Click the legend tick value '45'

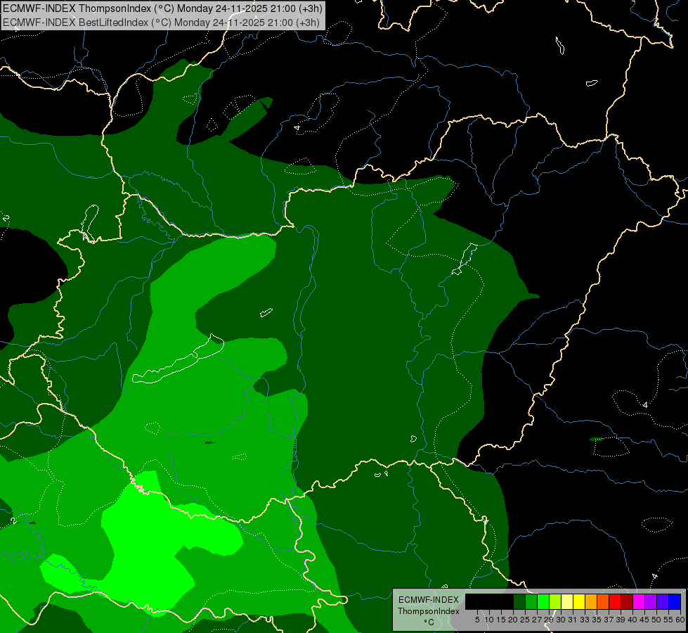pos(644,620)
